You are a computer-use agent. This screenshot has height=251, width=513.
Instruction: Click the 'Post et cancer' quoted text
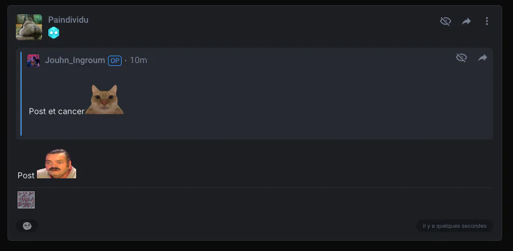[57, 111]
